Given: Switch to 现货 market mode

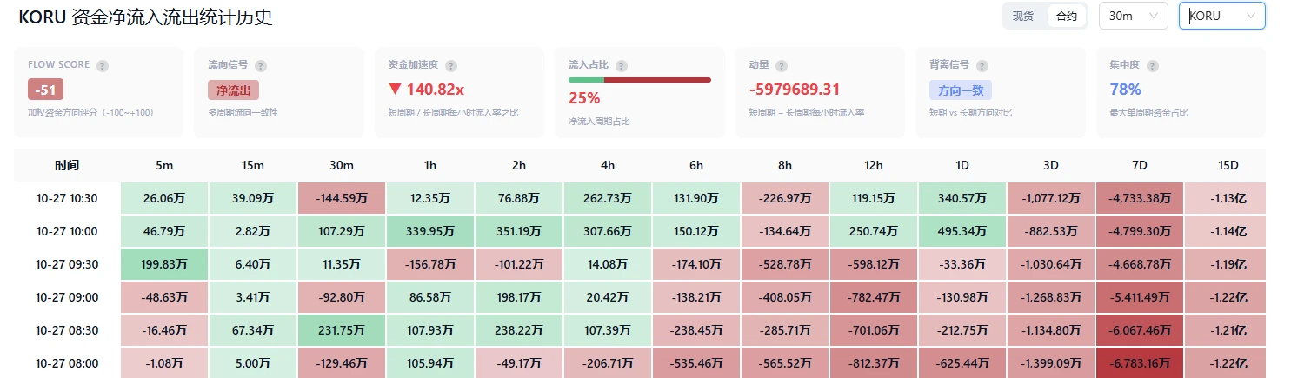Looking at the screenshot, I should tap(1023, 16).
